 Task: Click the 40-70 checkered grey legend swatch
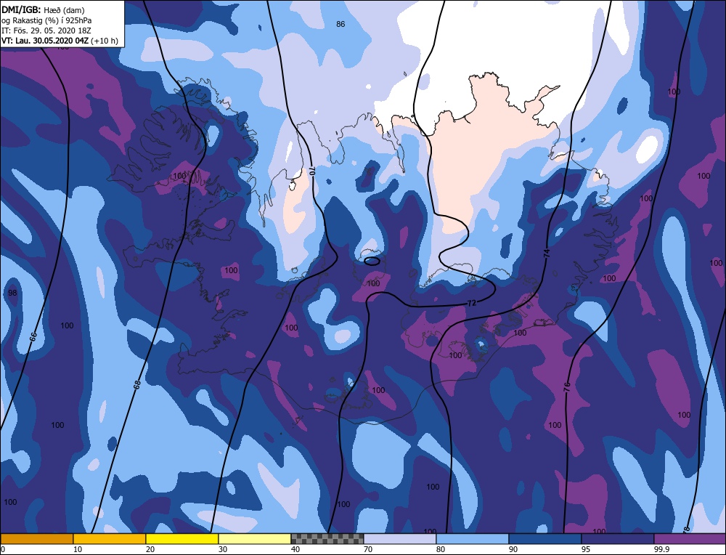click(x=327, y=539)
